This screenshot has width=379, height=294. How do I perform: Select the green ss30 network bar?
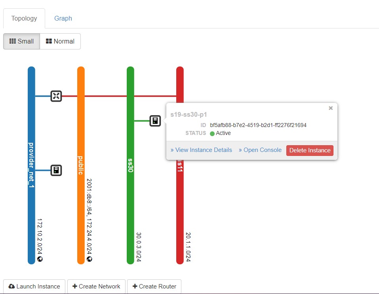coord(131,165)
